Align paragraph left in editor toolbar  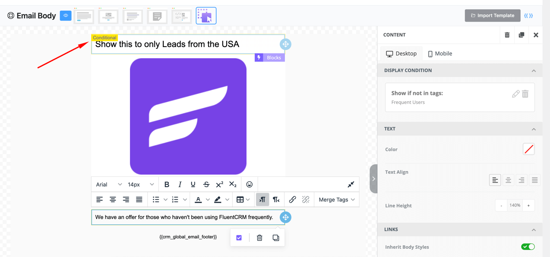[x=99, y=200]
